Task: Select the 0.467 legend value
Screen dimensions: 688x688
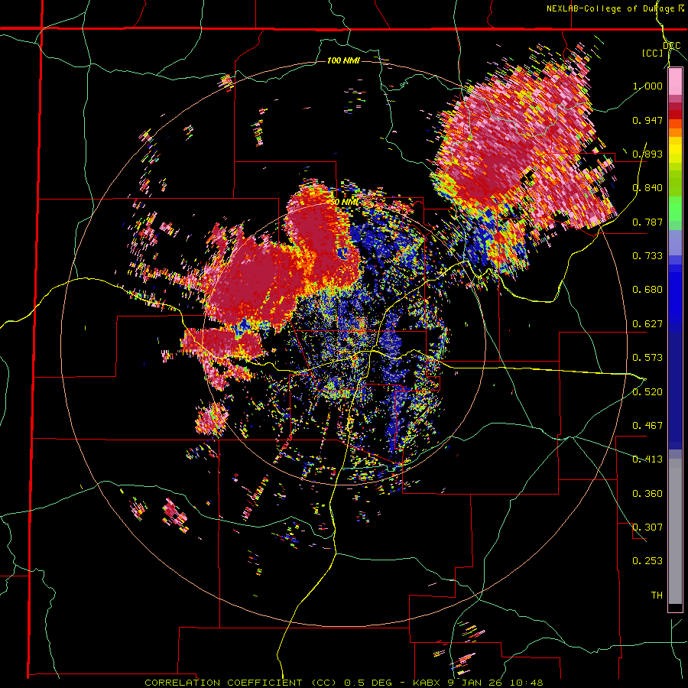Action: pos(647,426)
